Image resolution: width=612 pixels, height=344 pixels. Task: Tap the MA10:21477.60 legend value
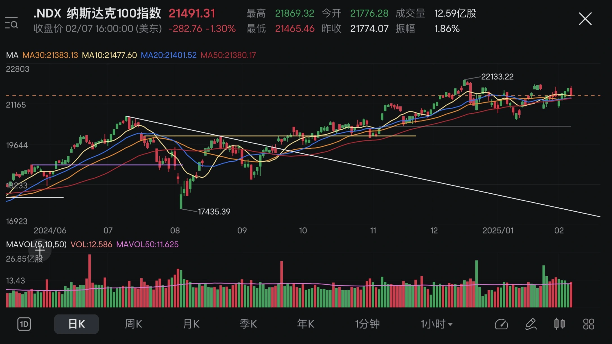109,55
